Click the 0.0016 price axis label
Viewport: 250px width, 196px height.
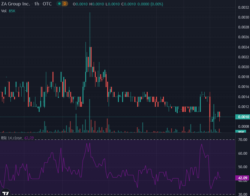pyautogui.click(x=243, y=87)
